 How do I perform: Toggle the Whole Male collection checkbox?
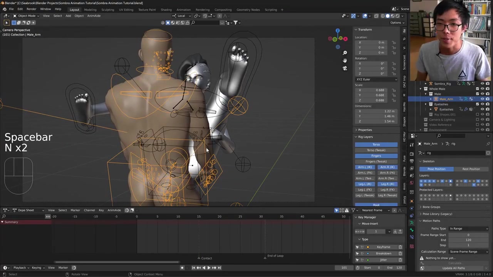[x=477, y=89]
